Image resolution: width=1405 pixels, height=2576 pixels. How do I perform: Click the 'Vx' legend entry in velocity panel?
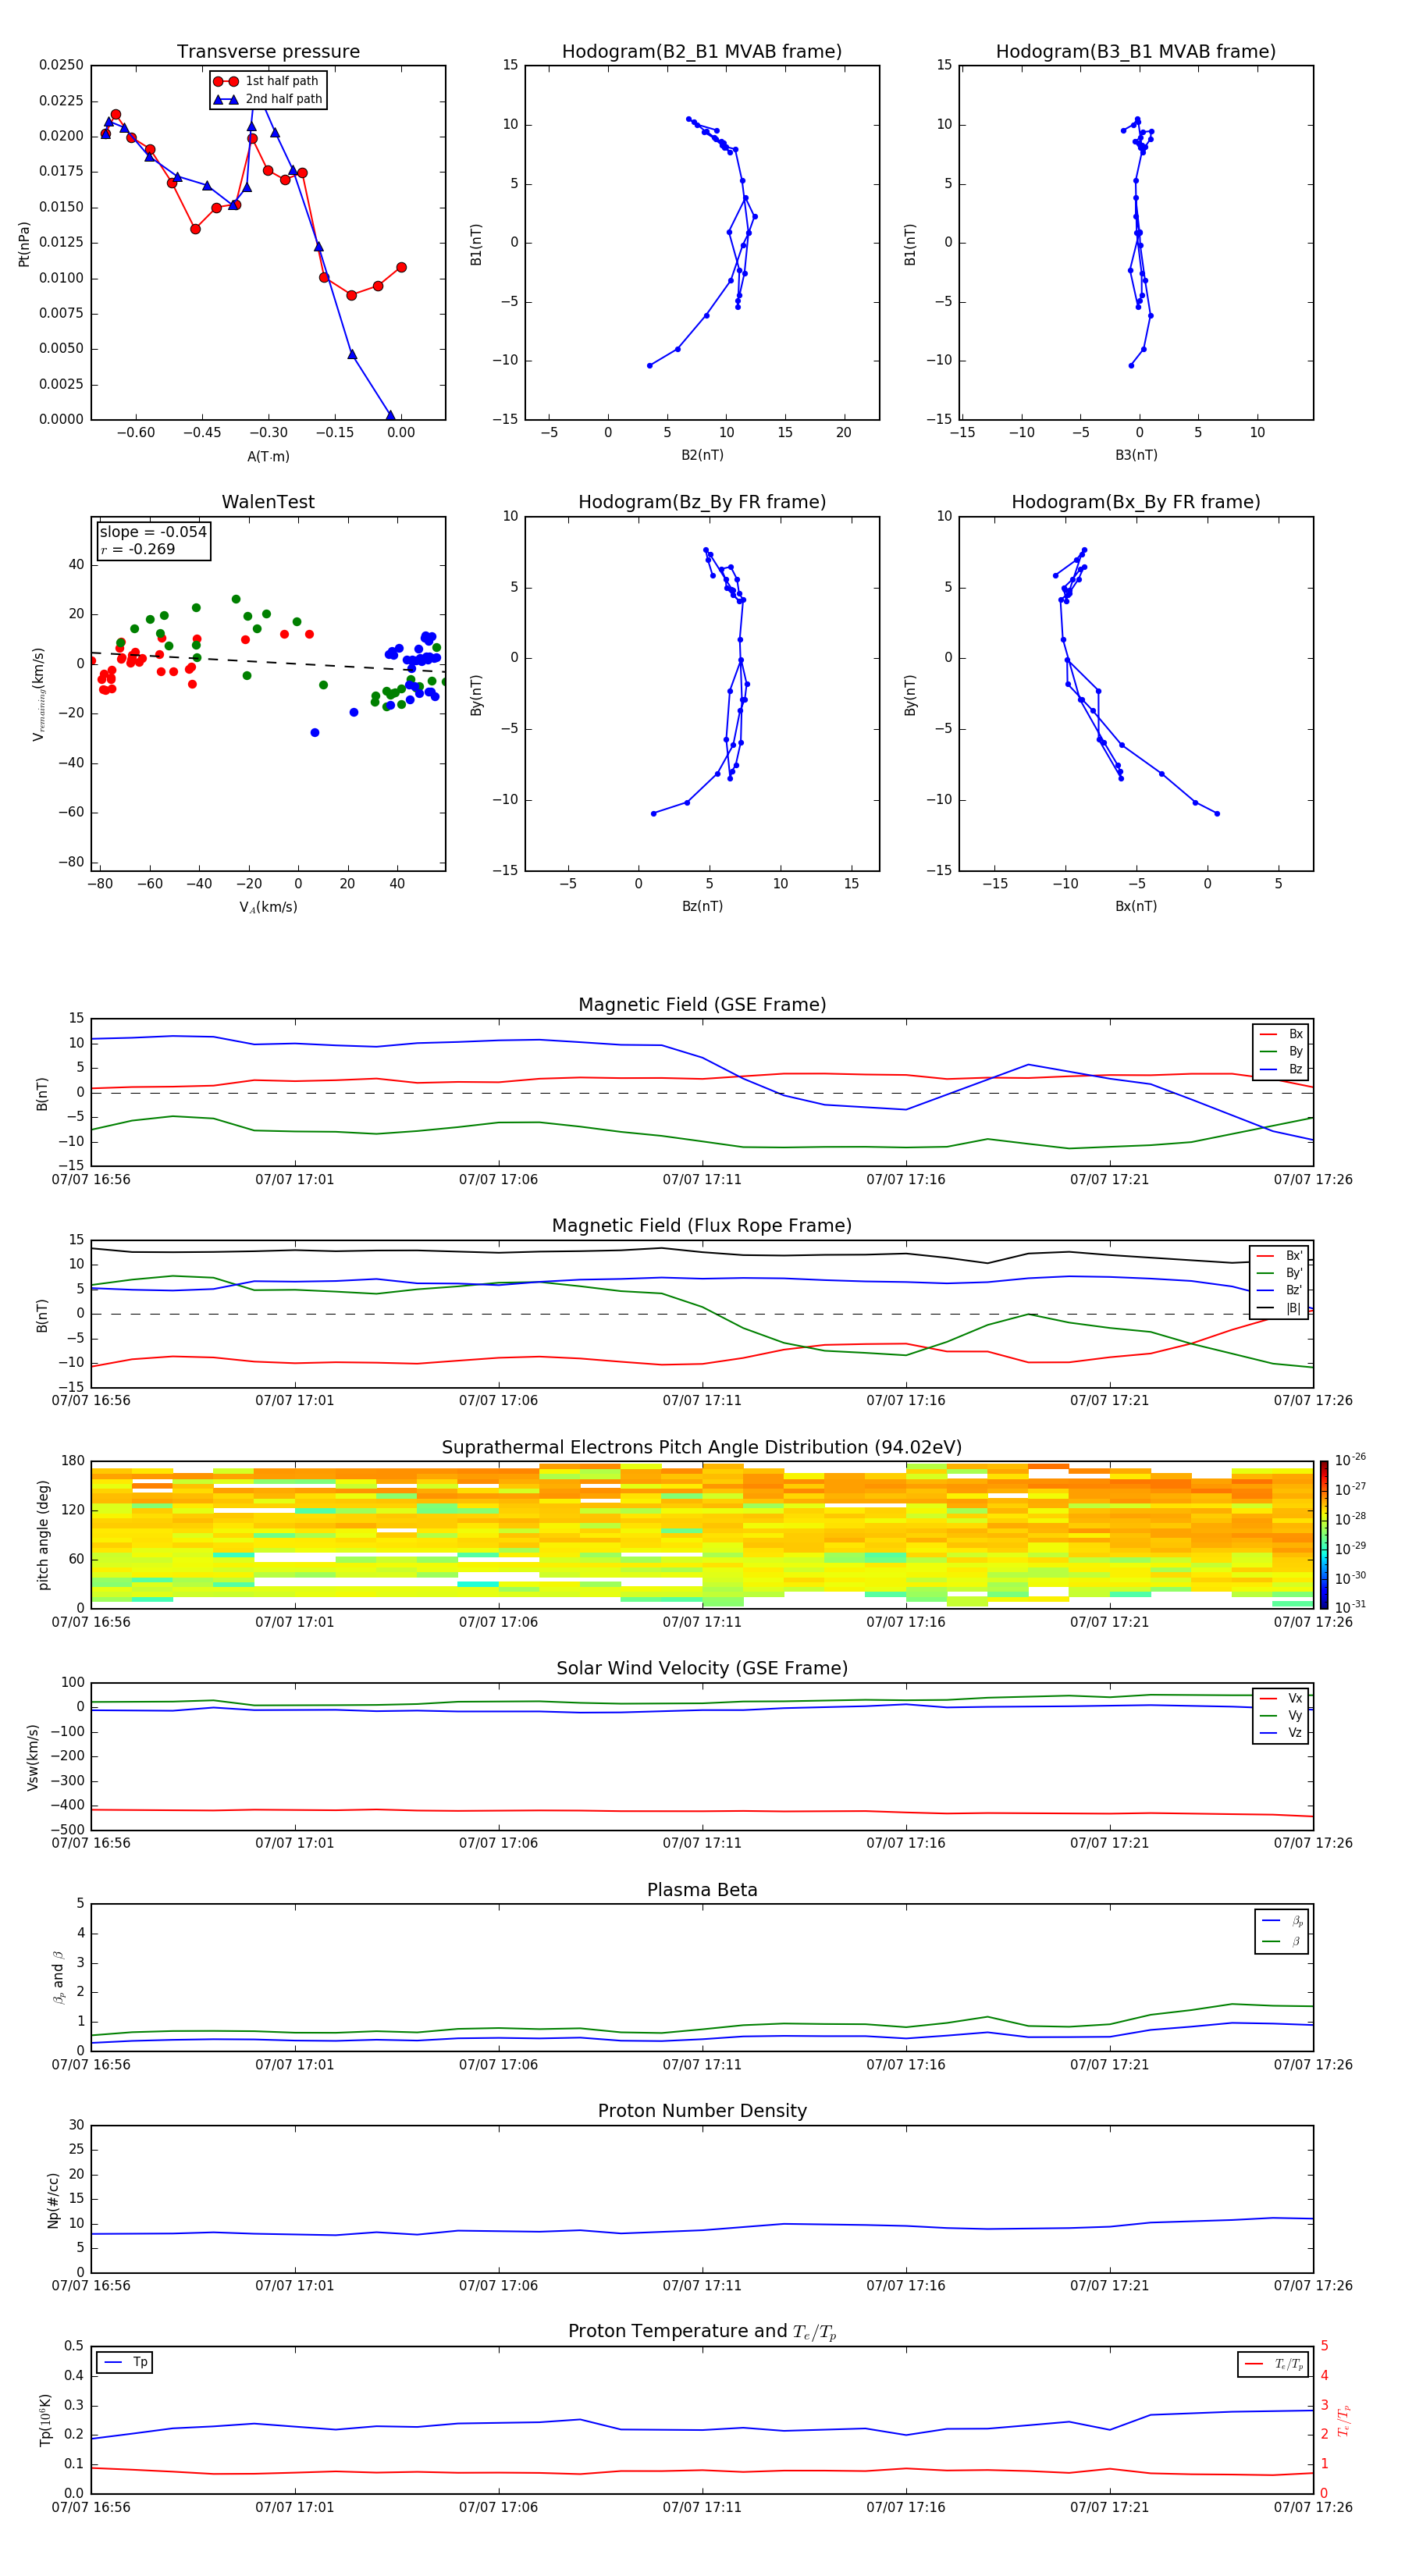point(1281,1698)
